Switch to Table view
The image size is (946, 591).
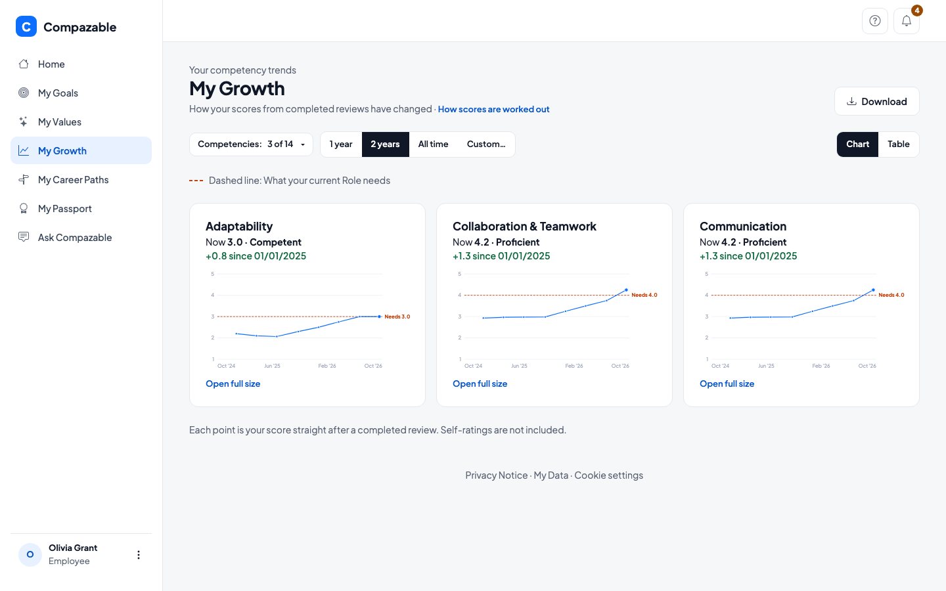[899, 144]
